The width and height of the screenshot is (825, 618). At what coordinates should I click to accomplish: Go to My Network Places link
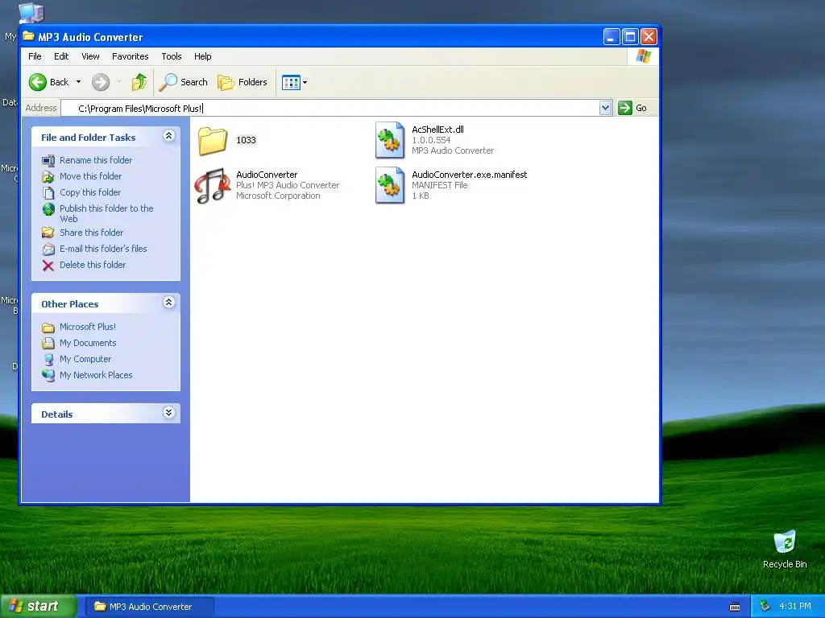point(96,375)
